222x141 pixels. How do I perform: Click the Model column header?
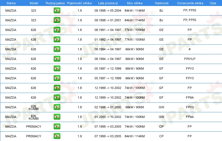[x=34, y=3]
